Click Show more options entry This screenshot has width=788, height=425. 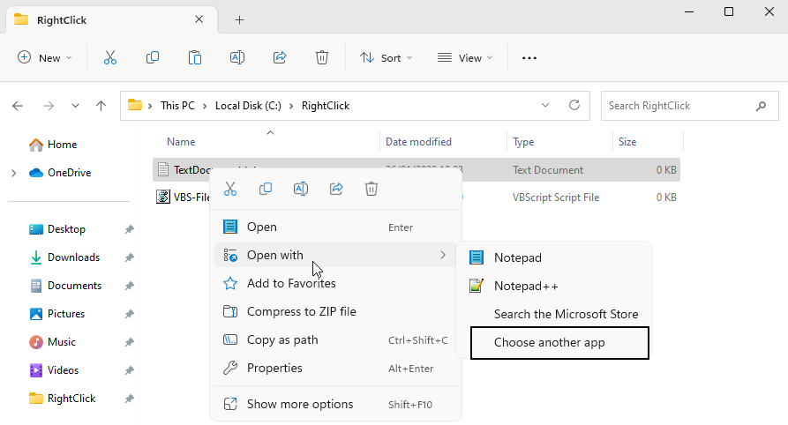[300, 404]
